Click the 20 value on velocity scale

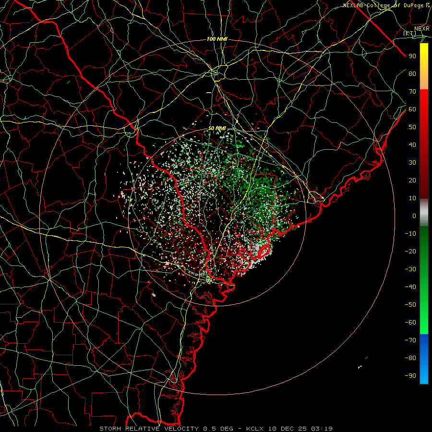[x=412, y=180]
